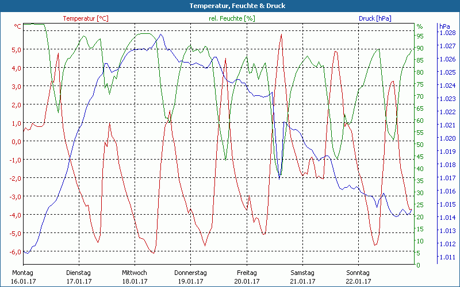460x287 pixels.
Task: Select the Donnerstag day label
Action: tap(190, 273)
